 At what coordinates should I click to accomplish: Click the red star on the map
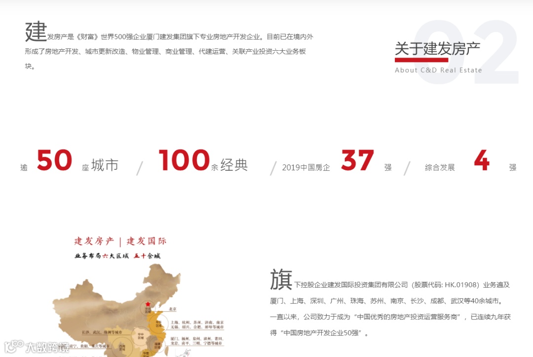pos(148,304)
